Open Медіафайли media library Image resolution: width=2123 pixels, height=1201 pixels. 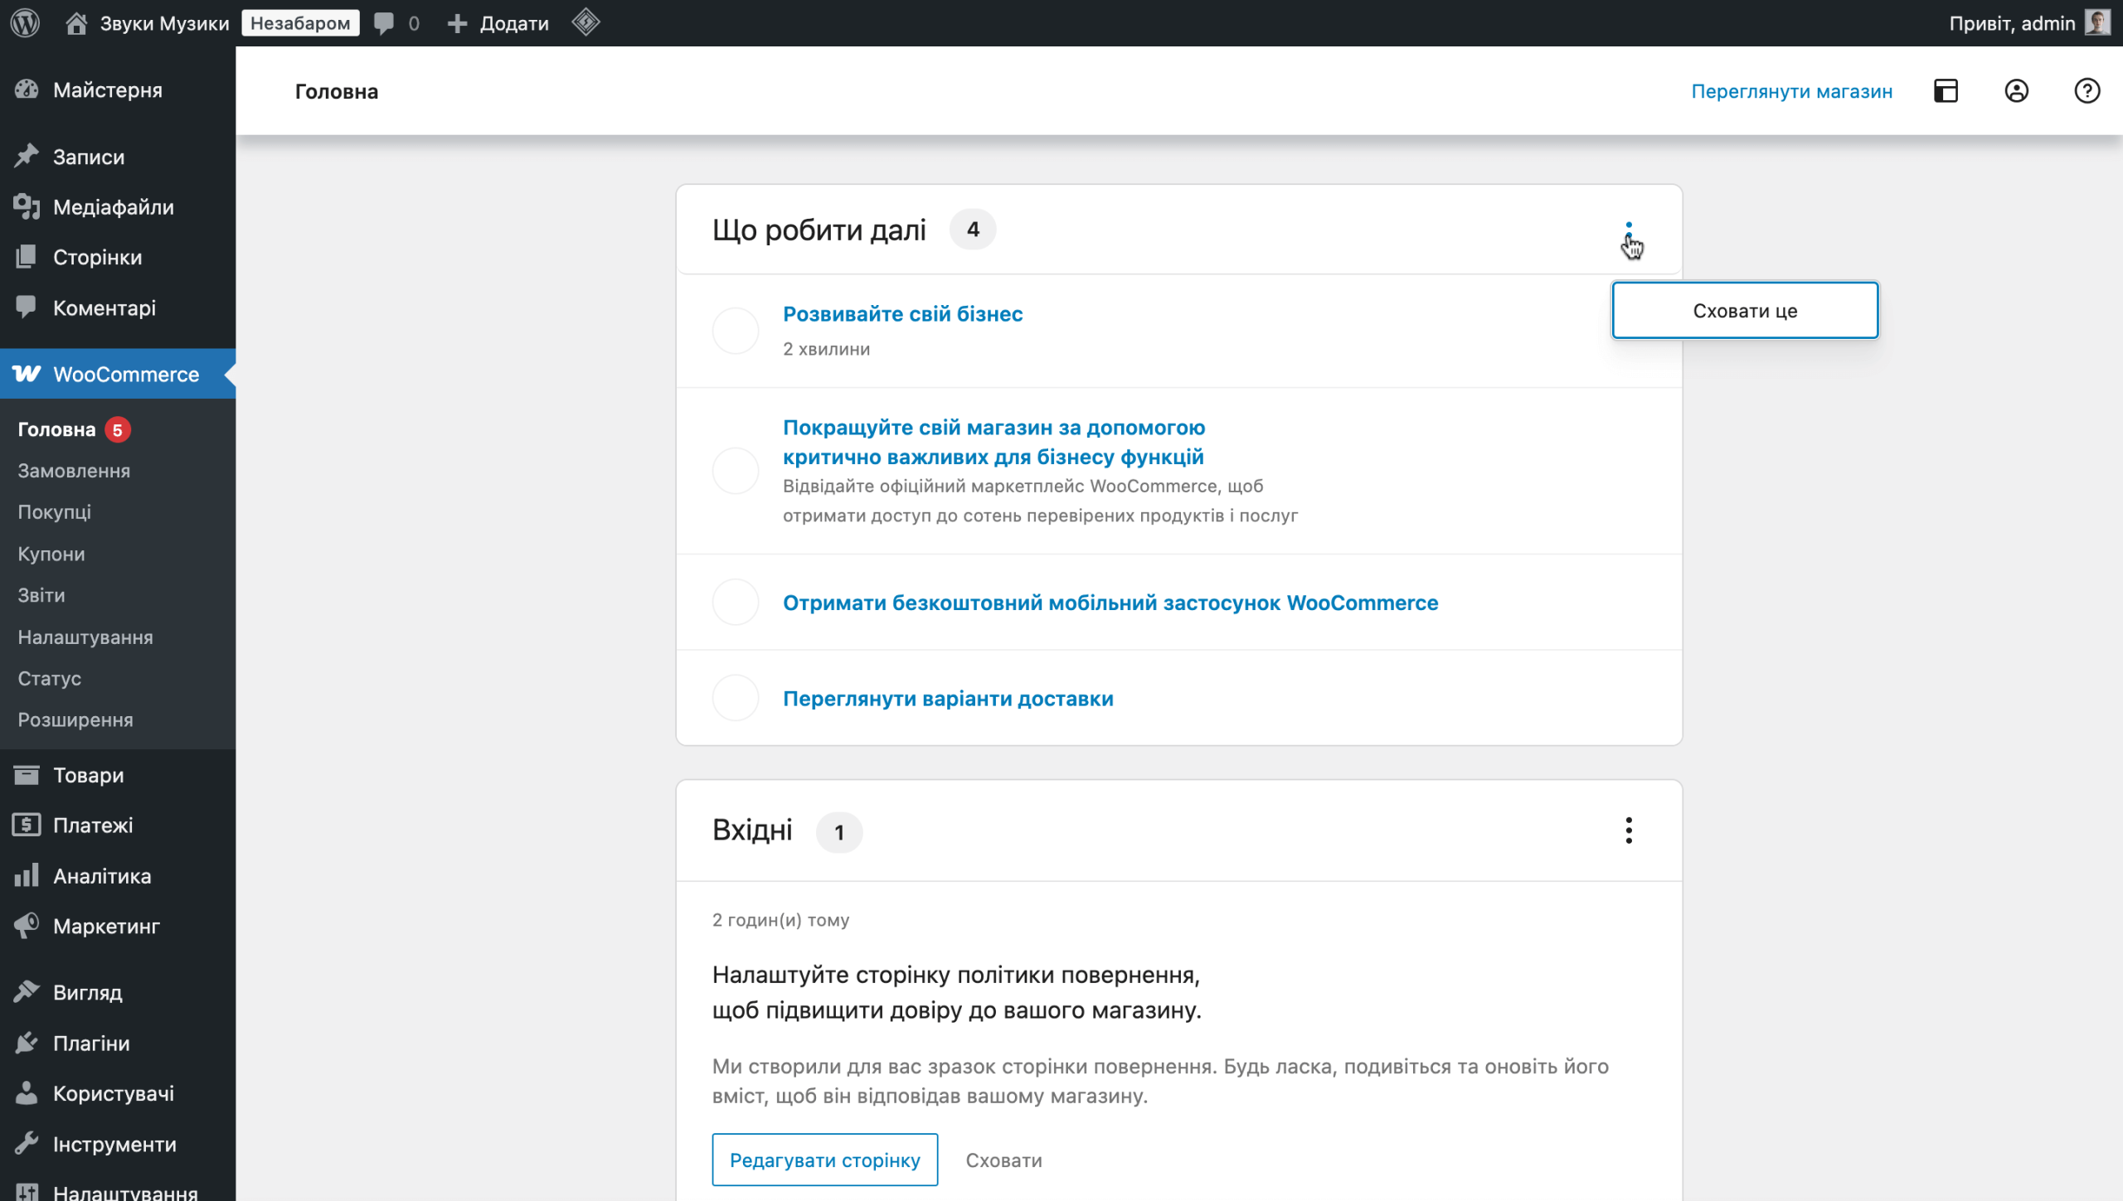pos(118,207)
